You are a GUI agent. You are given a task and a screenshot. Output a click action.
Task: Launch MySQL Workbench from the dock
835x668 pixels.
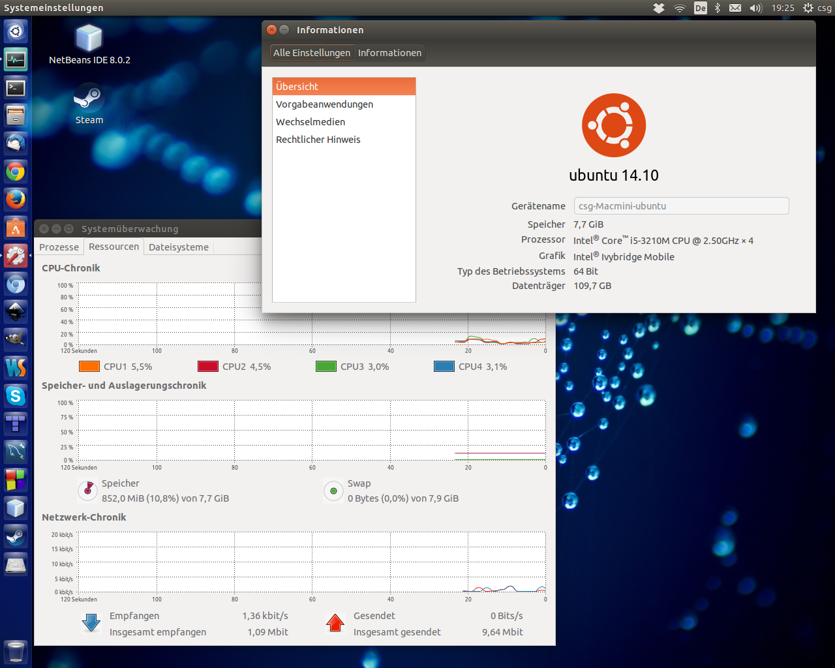[x=16, y=452]
